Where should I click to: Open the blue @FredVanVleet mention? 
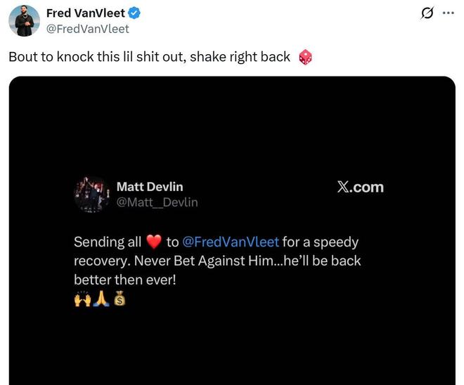point(231,242)
